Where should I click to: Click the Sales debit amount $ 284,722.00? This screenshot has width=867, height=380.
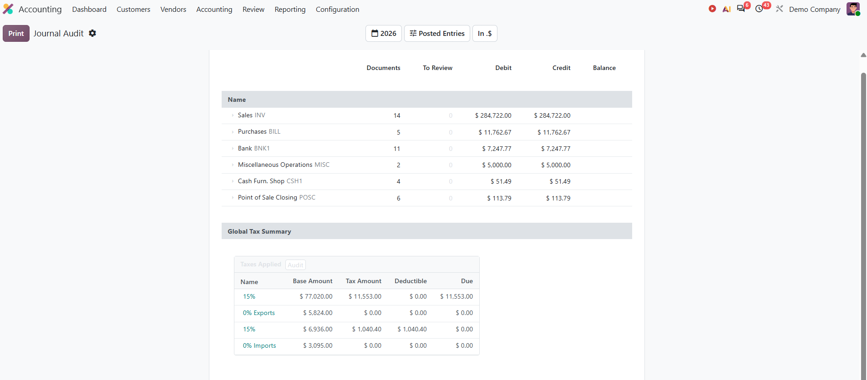coord(493,115)
